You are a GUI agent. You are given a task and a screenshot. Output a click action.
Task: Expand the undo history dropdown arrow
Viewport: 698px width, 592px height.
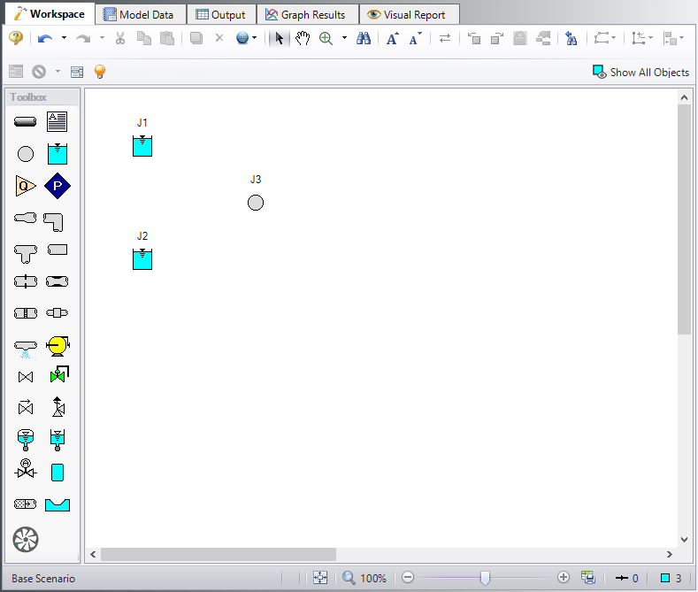[x=64, y=38]
